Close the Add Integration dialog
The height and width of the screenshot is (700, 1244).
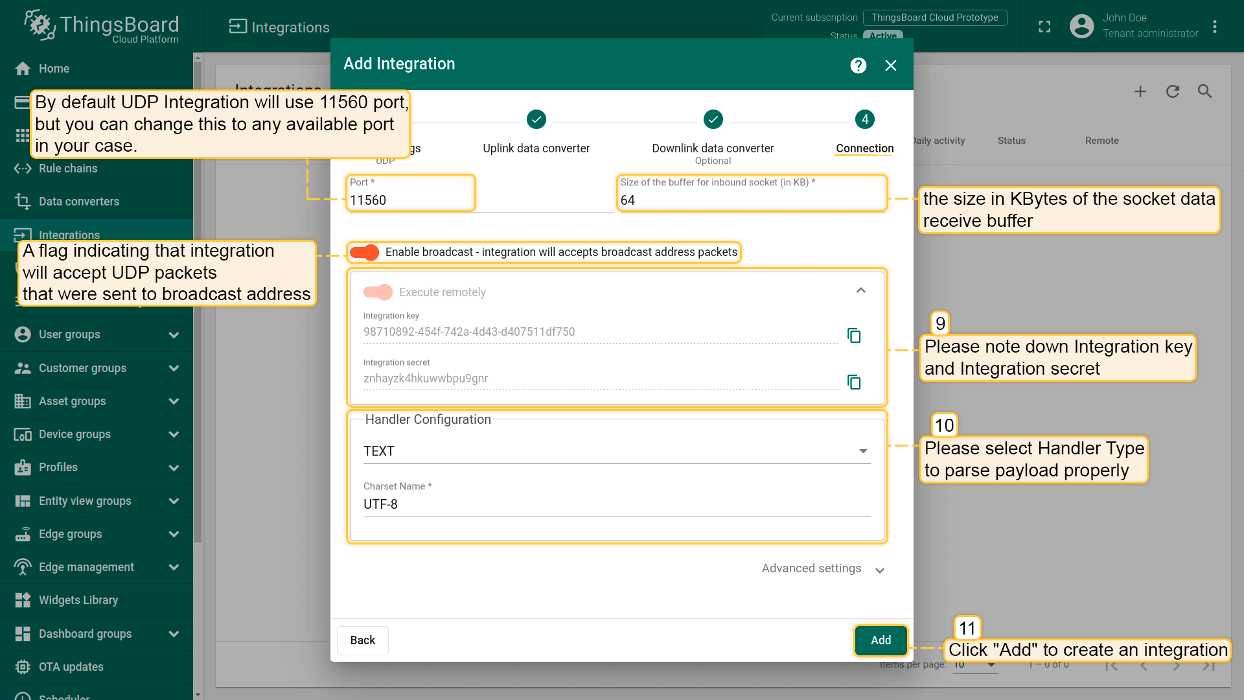tap(891, 65)
